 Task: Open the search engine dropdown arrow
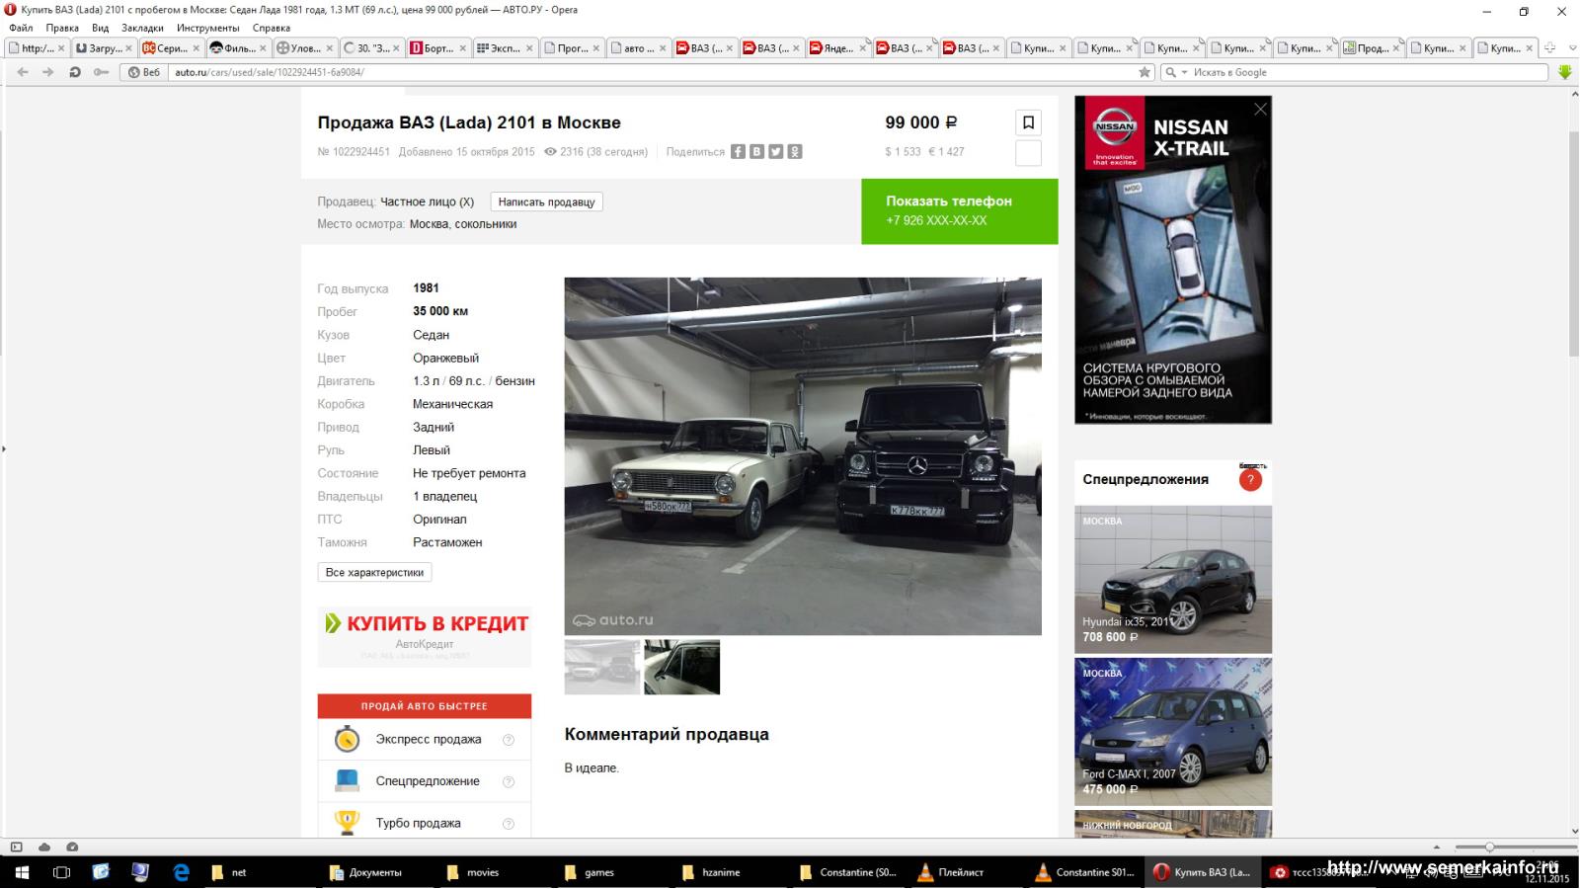(x=1184, y=72)
